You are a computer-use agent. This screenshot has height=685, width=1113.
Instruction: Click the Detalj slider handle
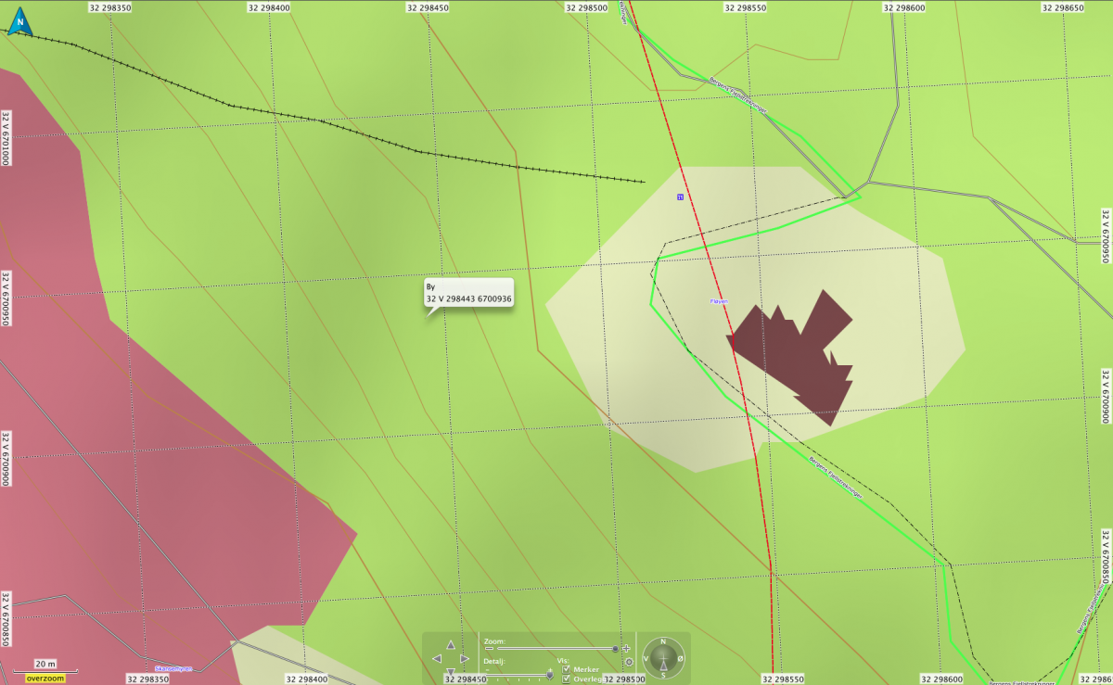(550, 674)
